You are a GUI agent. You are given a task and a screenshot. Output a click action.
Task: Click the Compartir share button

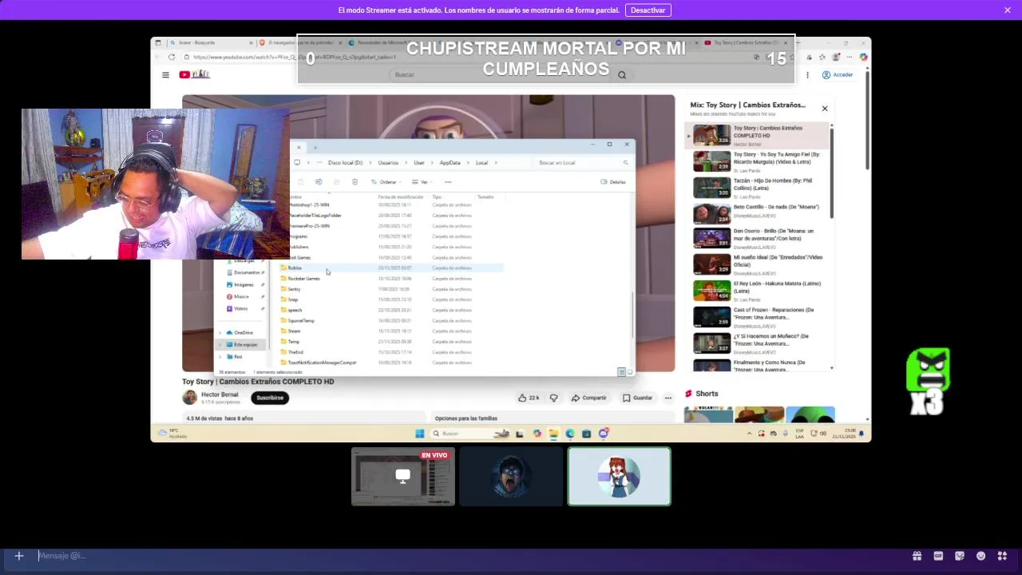pyautogui.click(x=588, y=398)
